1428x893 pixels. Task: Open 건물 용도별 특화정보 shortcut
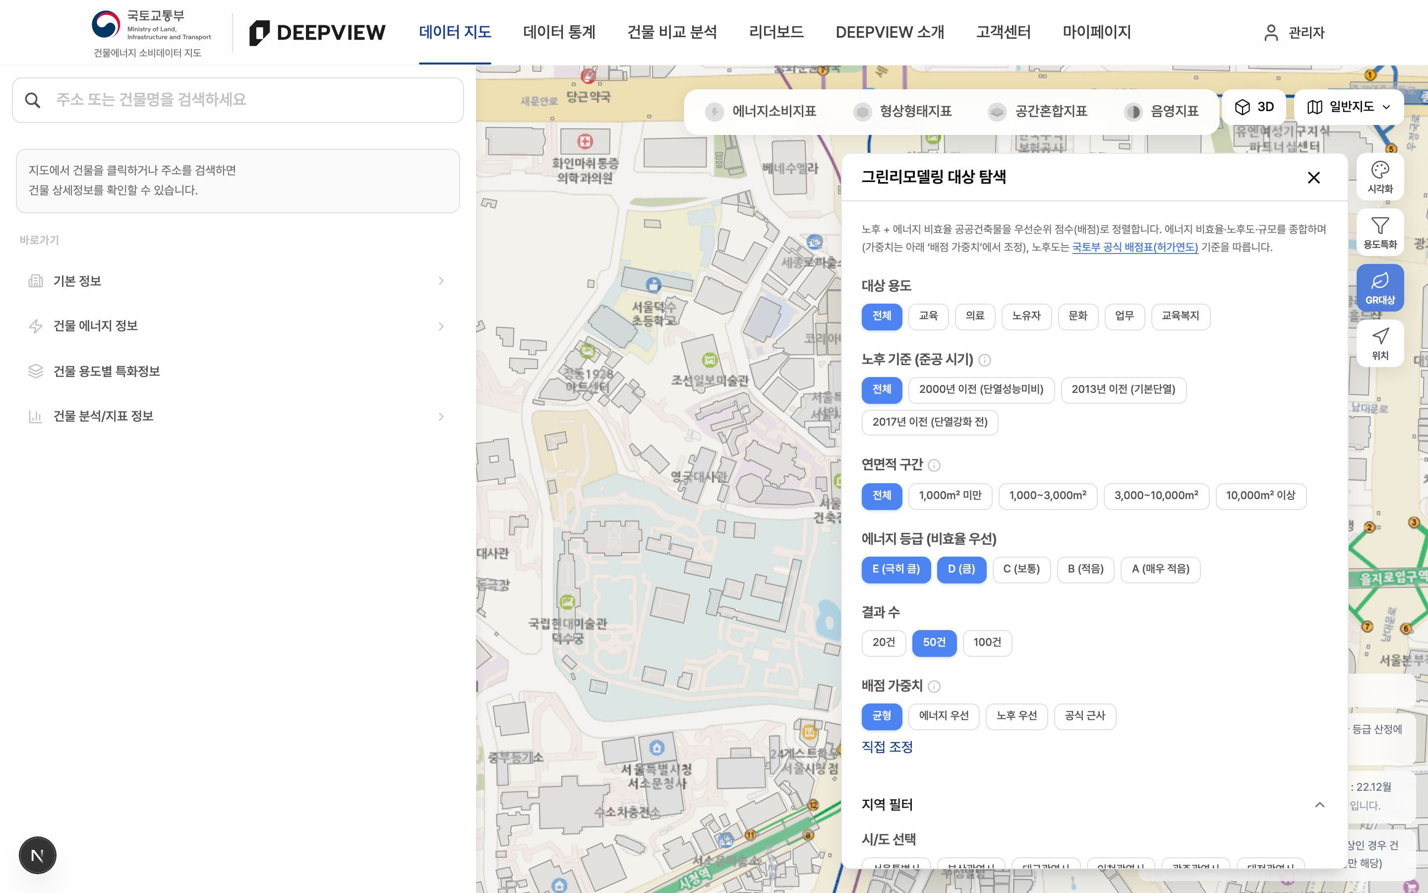click(238, 372)
